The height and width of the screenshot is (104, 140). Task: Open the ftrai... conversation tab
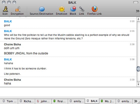click(x=60, y=101)
